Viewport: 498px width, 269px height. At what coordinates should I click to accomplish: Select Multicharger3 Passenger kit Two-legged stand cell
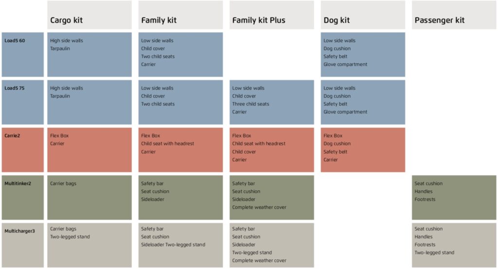pyautogui.click(x=454, y=245)
